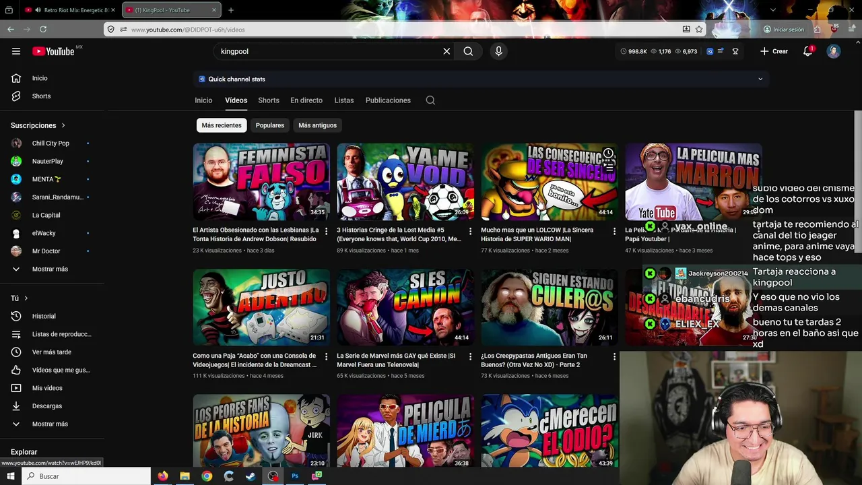Expand the Quick channel stats panel
Viewport: 862px width, 485px height.
point(760,79)
